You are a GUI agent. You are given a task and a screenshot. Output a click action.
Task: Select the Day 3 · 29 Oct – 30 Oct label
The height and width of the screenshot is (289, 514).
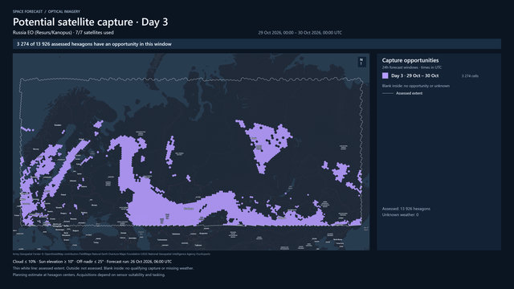point(414,75)
